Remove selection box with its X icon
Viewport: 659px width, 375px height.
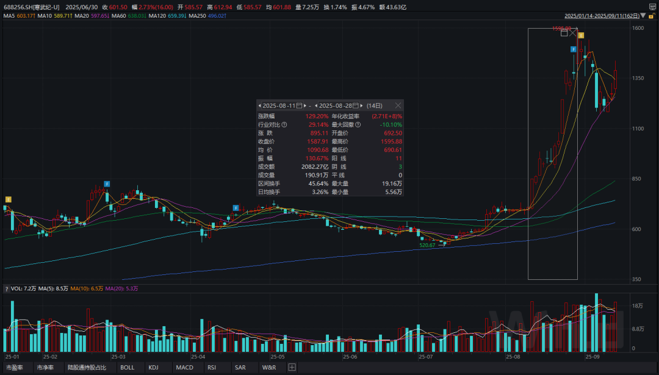pos(573,33)
